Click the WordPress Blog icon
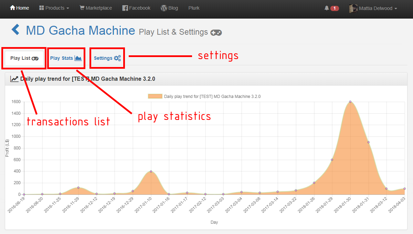This screenshot has height=234, width=413. 164,8
